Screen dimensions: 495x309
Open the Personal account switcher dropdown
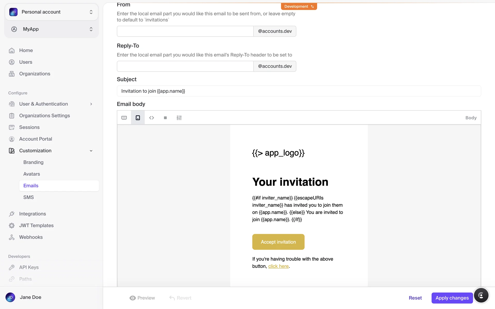pyautogui.click(x=52, y=12)
